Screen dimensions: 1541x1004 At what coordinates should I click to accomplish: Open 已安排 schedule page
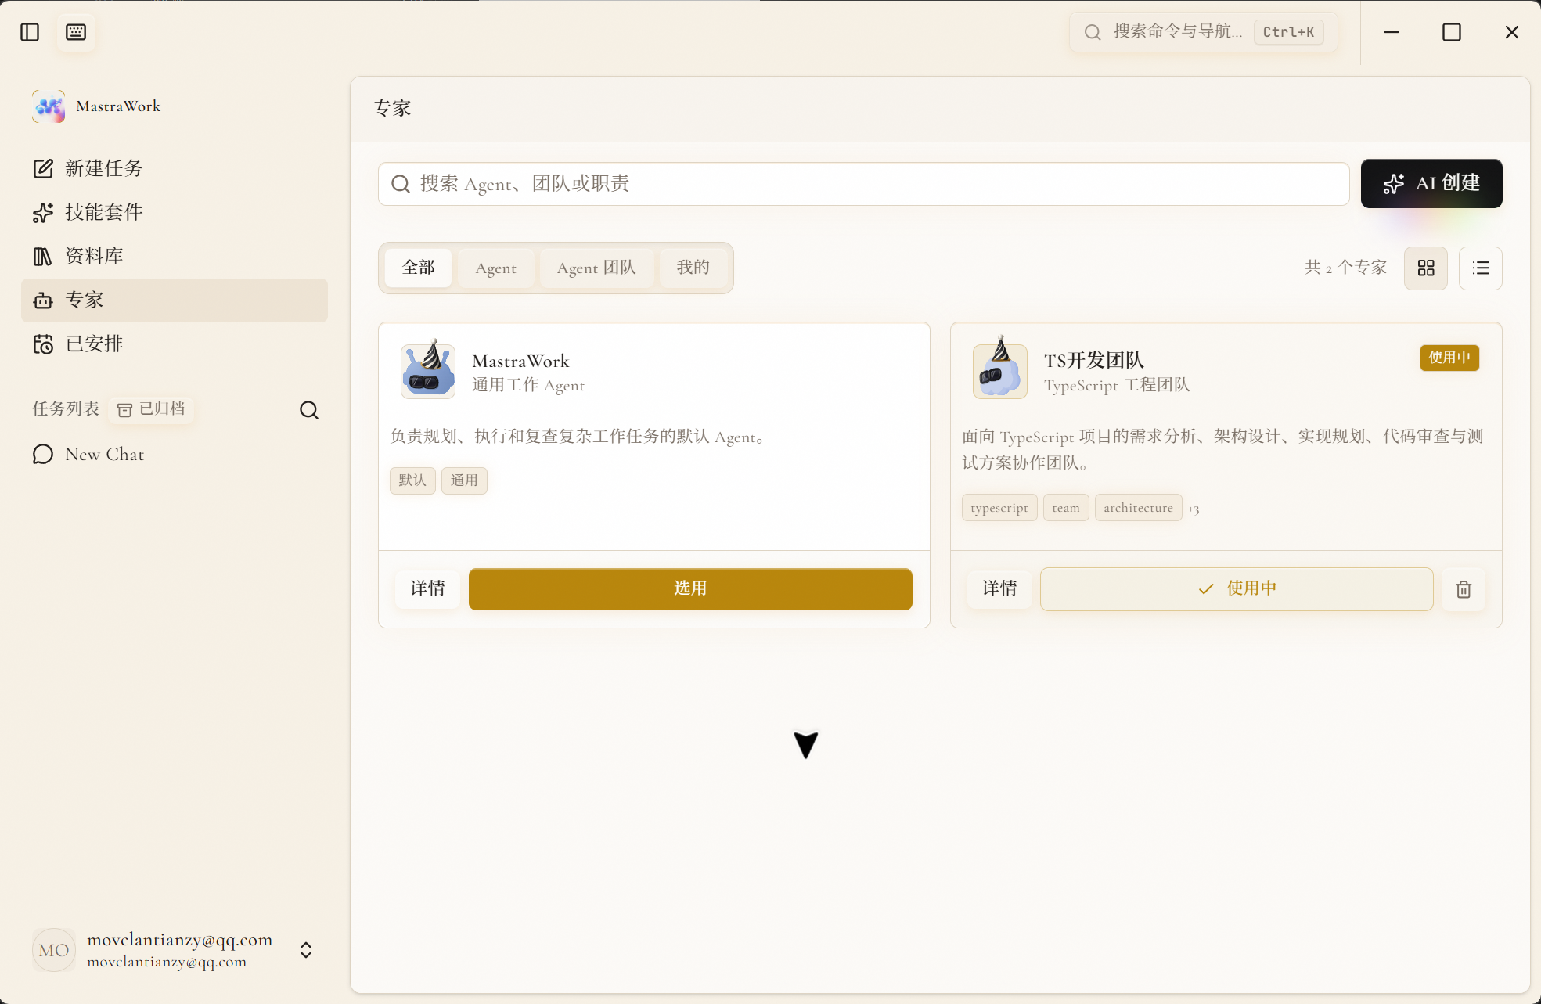click(x=174, y=344)
